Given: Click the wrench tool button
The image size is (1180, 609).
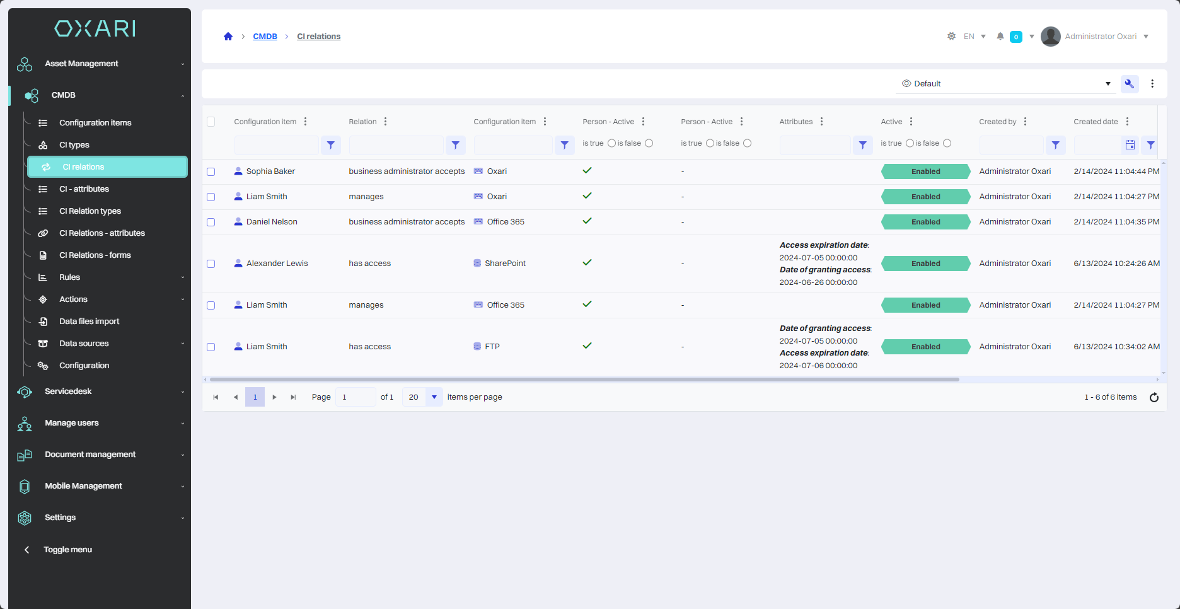Looking at the screenshot, I should 1130,84.
